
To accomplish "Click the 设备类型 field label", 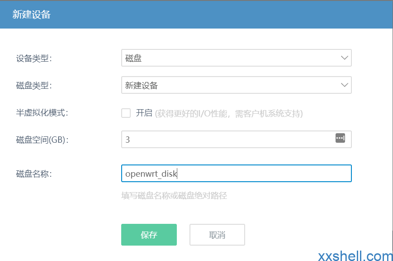I will pyautogui.click(x=34, y=58).
